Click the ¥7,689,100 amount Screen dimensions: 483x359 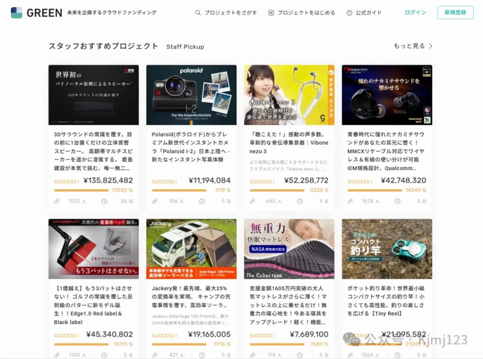309,335
